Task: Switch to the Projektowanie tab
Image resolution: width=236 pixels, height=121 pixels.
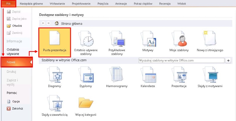Action: pos(81,4)
